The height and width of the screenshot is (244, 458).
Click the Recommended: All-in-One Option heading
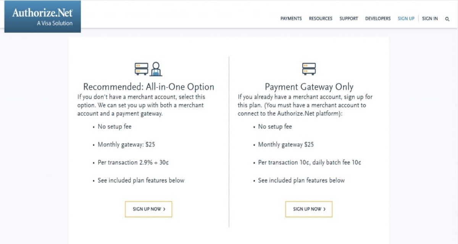(x=148, y=87)
